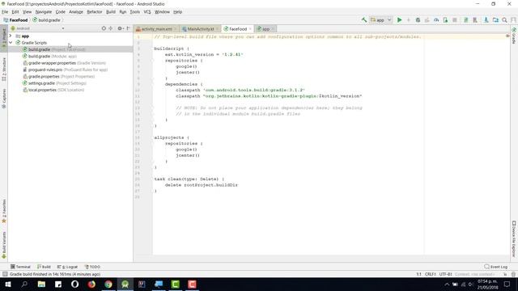Open the Analyze menu
Screen dimensions: 518x291
pyautogui.click(x=75, y=12)
